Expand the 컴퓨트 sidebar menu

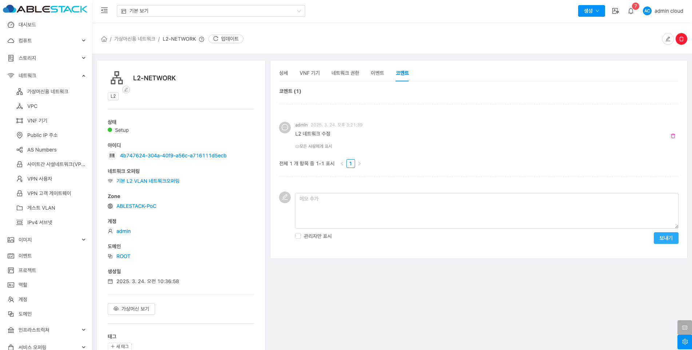tap(46, 41)
